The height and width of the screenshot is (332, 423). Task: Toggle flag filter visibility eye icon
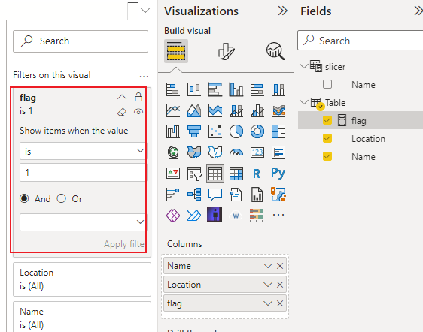point(138,111)
